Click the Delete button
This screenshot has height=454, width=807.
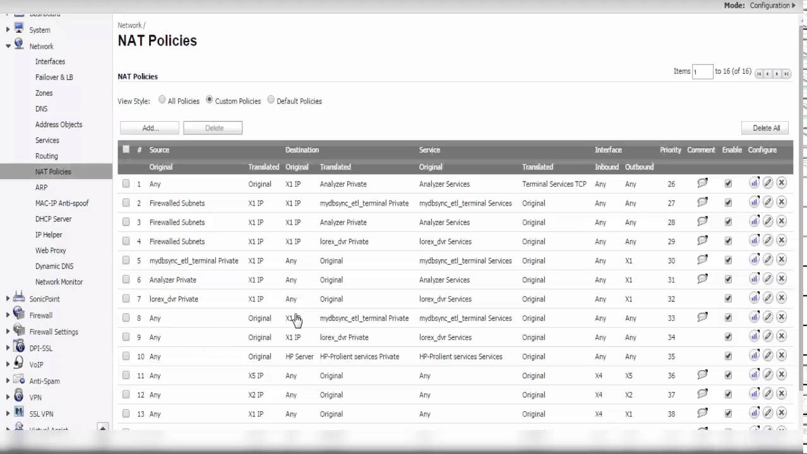tap(213, 128)
